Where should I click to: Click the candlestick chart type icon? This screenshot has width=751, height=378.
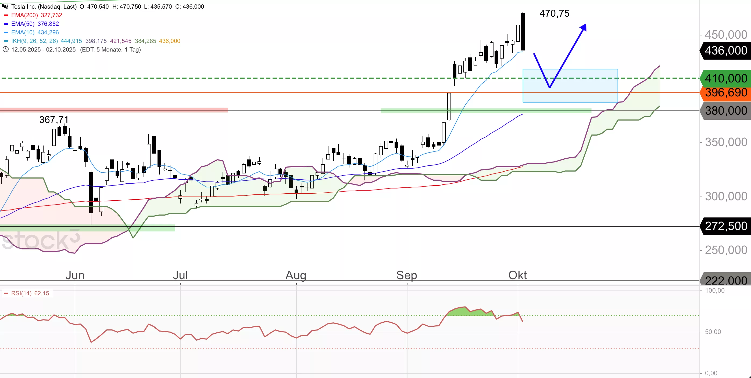tap(5, 6)
